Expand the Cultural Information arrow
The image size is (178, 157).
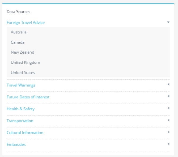click(x=169, y=132)
